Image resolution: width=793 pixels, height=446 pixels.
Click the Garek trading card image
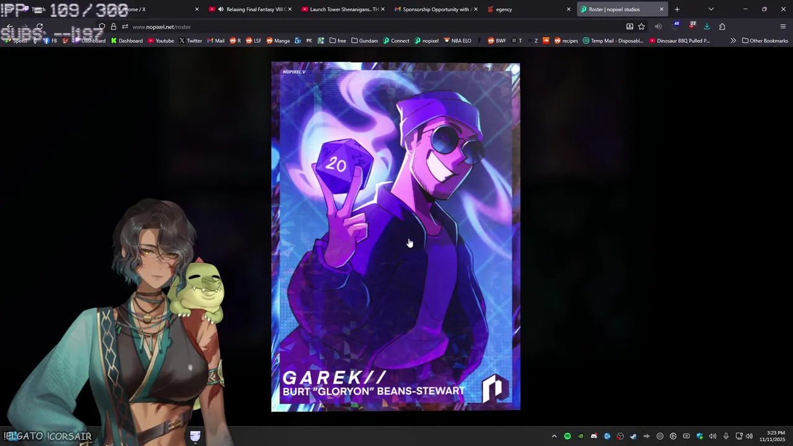pyautogui.click(x=395, y=237)
